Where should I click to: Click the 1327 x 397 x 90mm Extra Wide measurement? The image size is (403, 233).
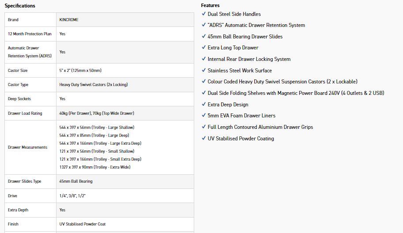pyautogui.click(x=94, y=167)
